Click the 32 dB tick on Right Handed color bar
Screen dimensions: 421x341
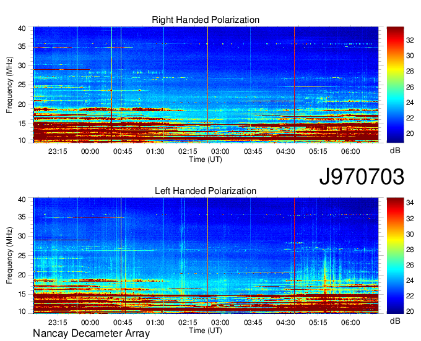[x=410, y=40]
